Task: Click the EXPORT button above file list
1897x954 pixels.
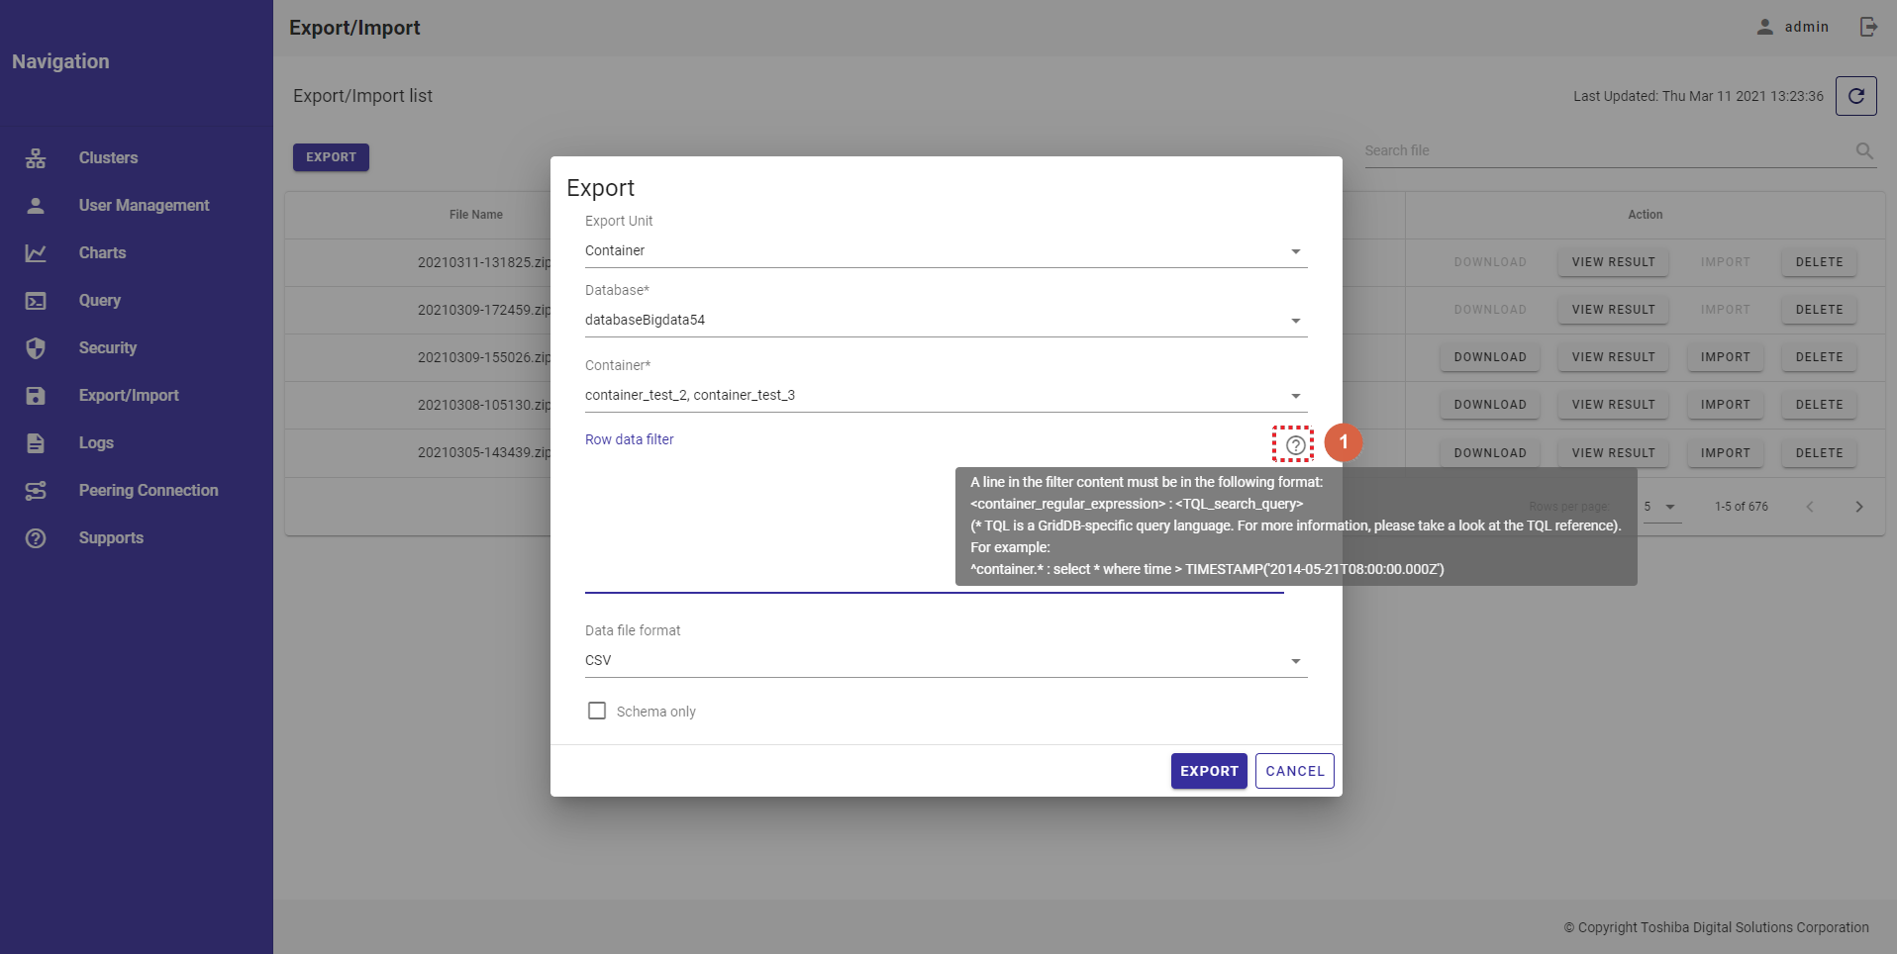Action: [331, 157]
